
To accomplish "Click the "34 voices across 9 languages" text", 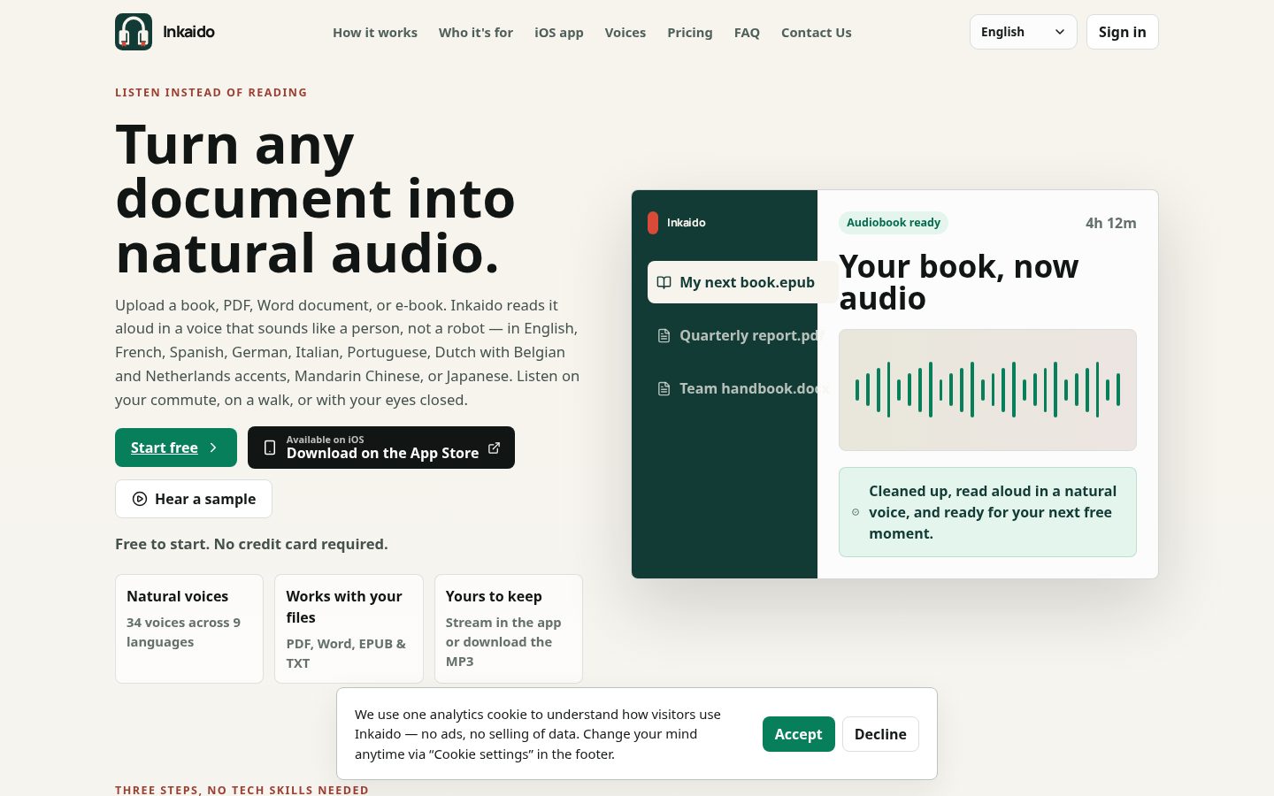I will click(x=184, y=632).
